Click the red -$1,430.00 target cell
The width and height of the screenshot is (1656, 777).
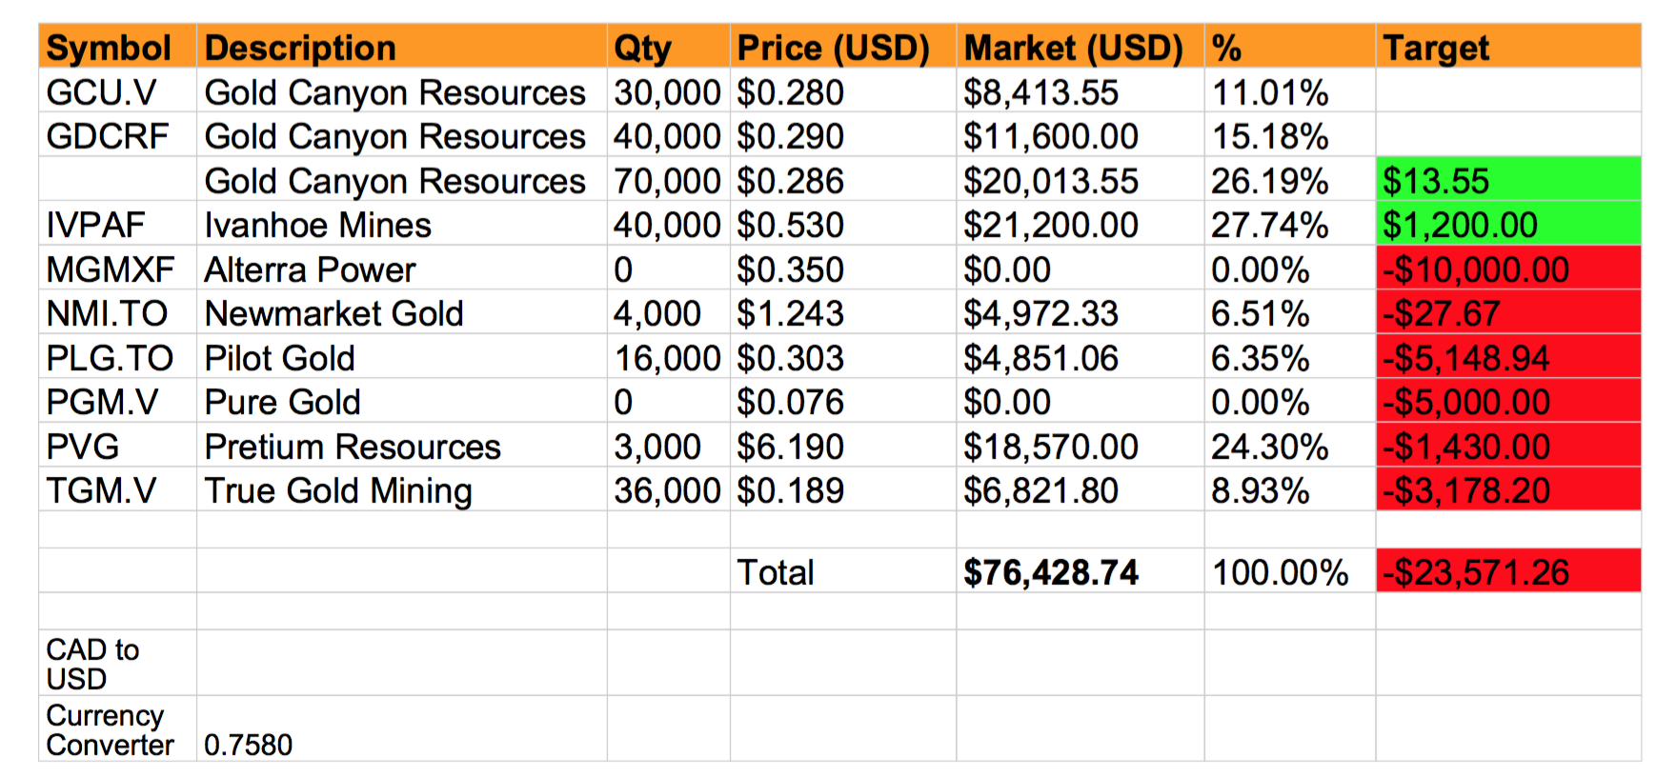(1508, 445)
